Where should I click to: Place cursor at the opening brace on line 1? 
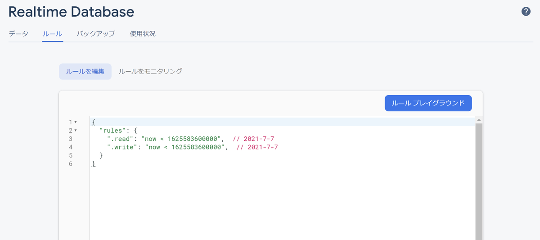94,122
